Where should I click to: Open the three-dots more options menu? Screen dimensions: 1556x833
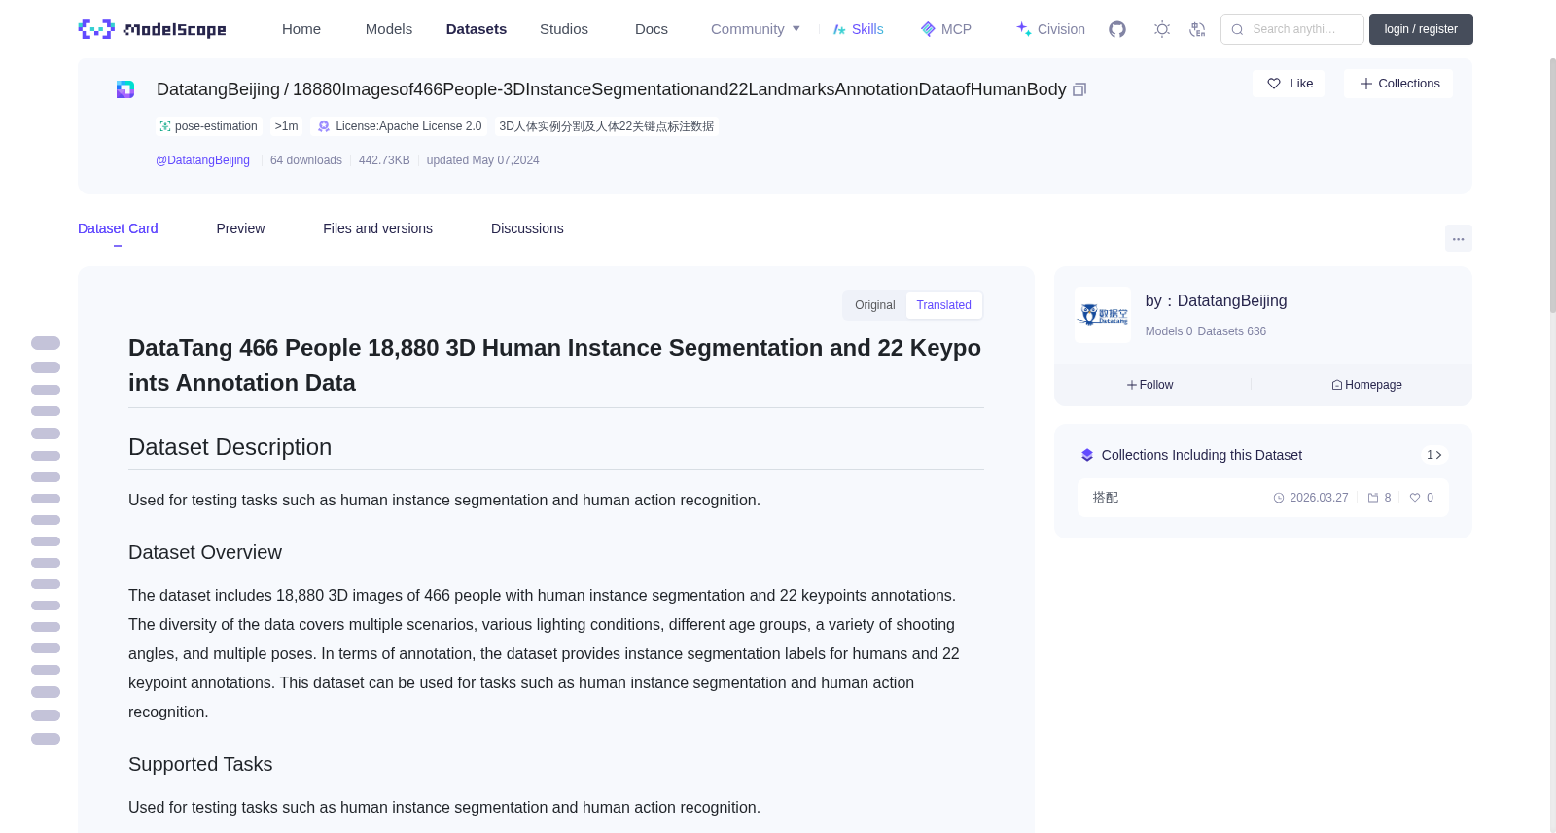coord(1459,238)
